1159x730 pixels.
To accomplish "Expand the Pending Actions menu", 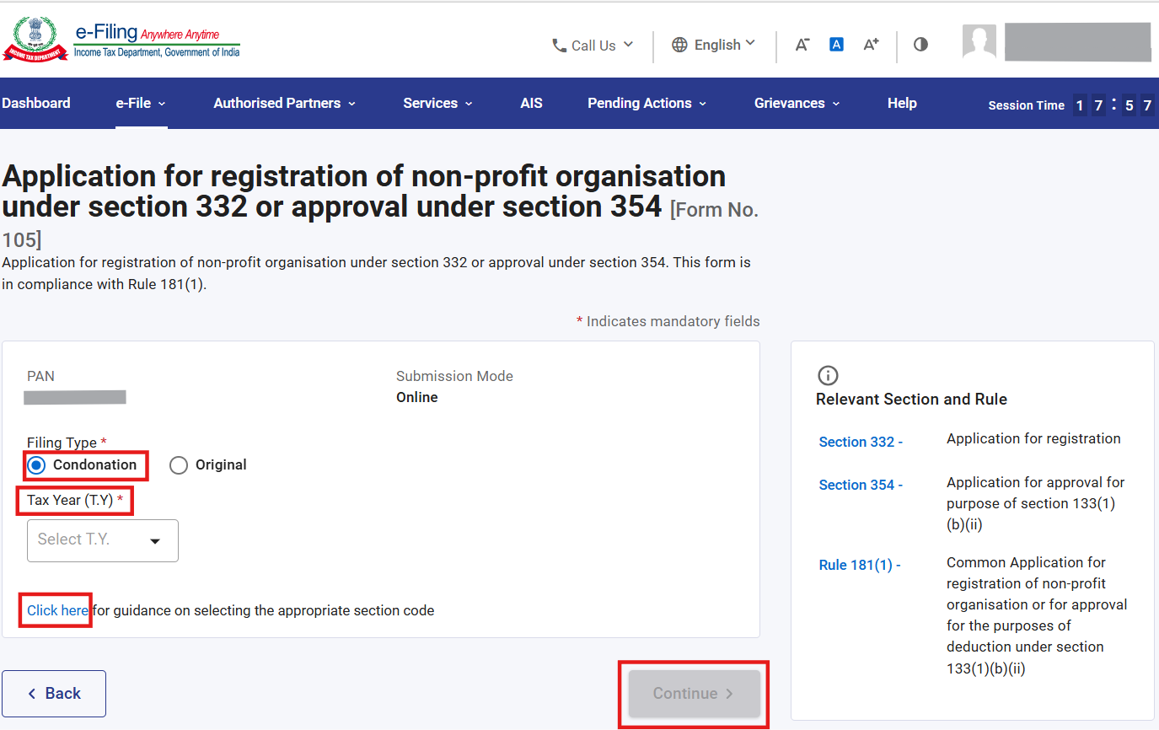I will click(x=647, y=103).
